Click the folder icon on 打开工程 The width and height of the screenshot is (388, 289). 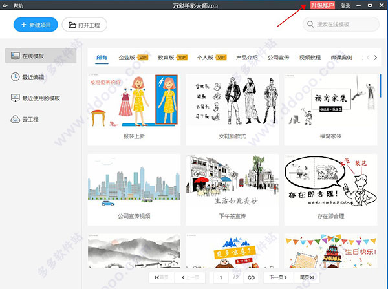72,25
